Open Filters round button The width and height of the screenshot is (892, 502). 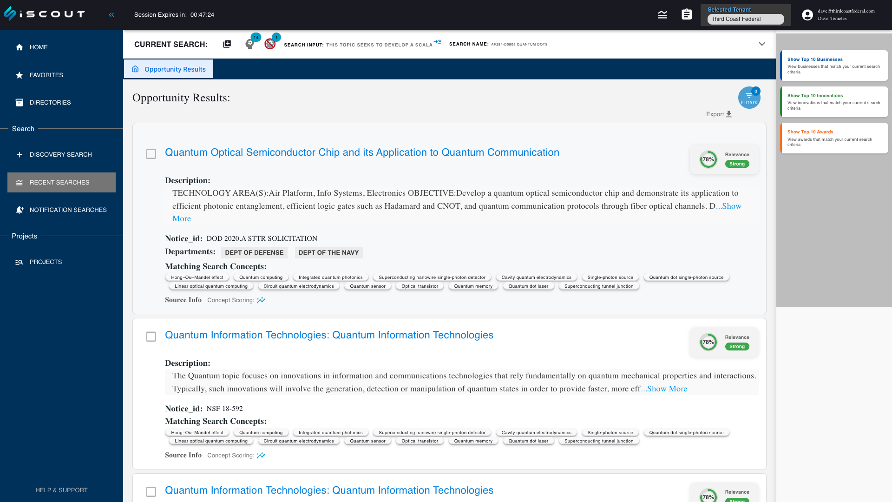pos(749,98)
